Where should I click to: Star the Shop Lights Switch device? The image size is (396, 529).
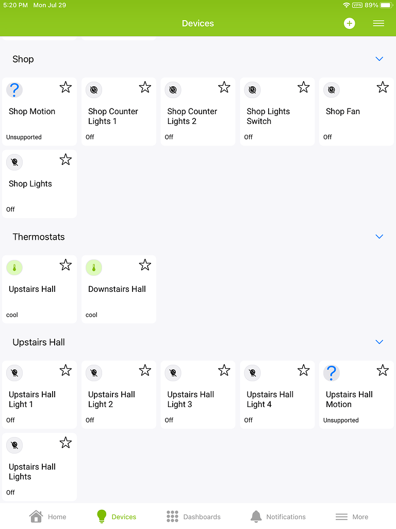coord(303,87)
